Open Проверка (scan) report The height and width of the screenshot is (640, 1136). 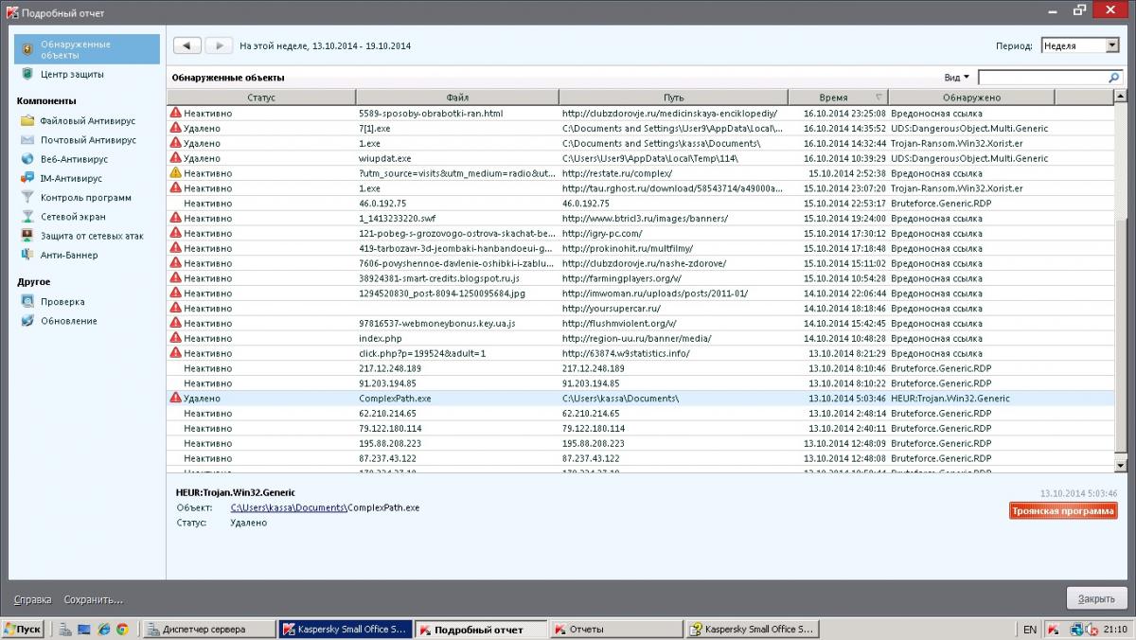(62, 302)
